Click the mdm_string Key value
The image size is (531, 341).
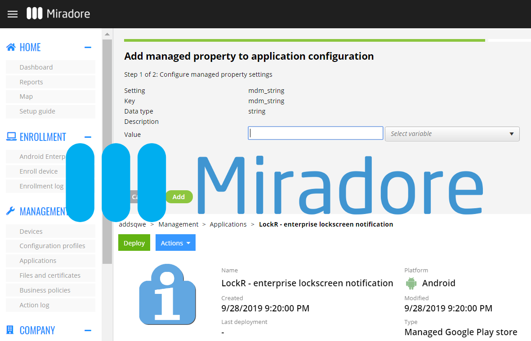(266, 101)
